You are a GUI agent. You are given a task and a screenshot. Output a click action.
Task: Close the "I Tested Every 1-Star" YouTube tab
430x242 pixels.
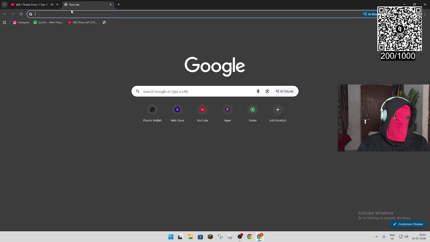(57, 5)
